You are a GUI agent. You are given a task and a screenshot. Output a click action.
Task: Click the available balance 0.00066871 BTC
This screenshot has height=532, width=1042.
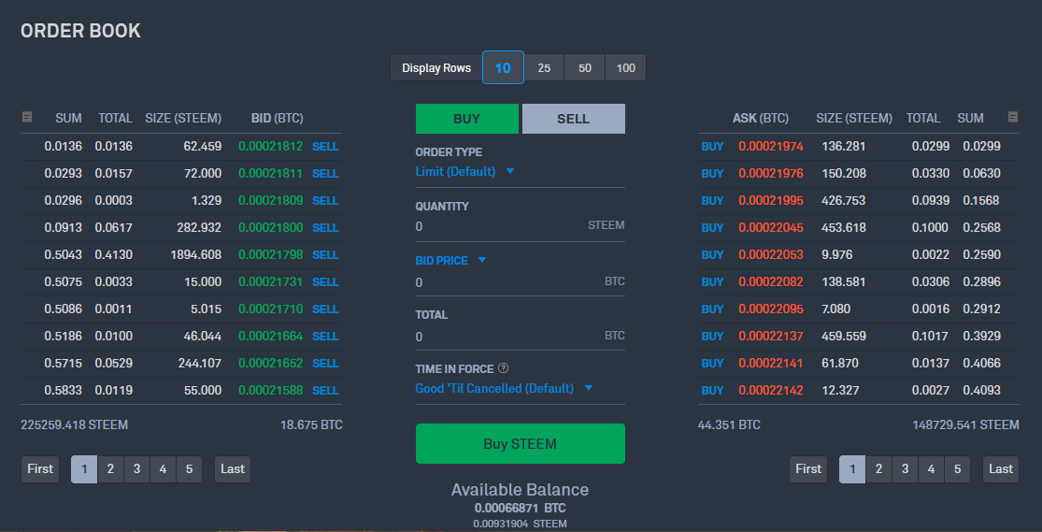(x=521, y=508)
